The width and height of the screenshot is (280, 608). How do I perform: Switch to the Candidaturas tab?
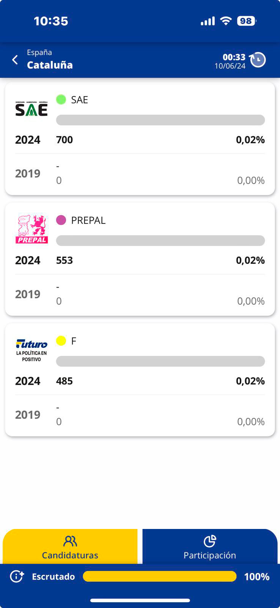(70, 547)
